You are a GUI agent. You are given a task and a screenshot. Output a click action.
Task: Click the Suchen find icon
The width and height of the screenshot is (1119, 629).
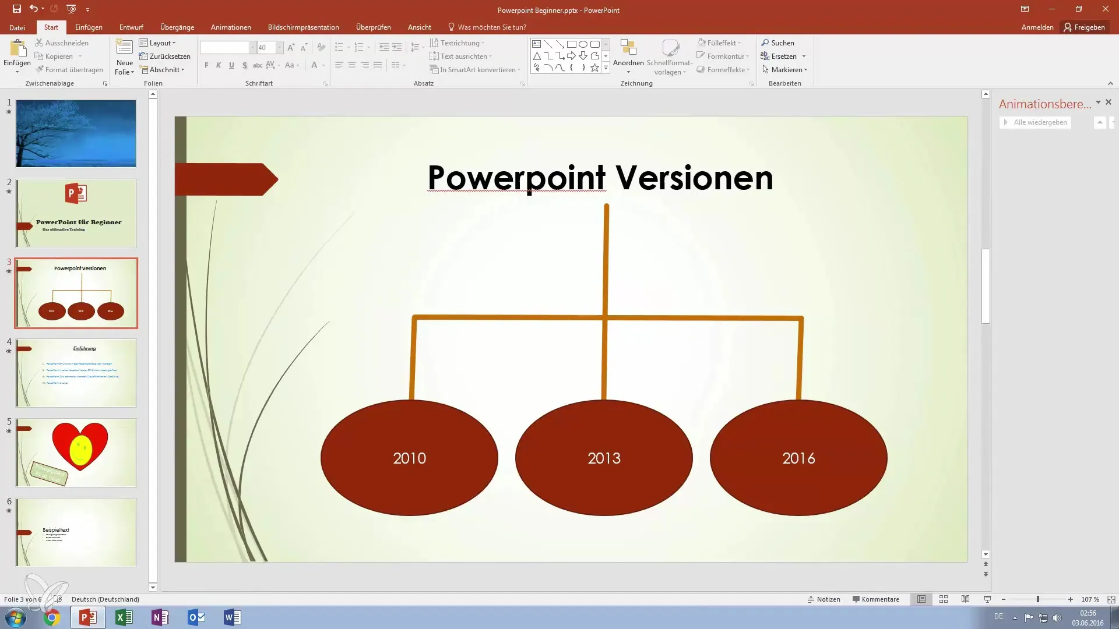(x=765, y=43)
